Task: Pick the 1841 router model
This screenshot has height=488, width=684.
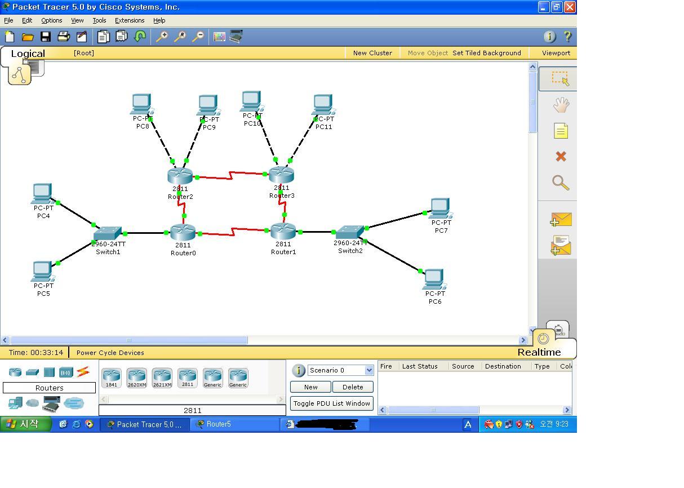Action: click(x=112, y=378)
